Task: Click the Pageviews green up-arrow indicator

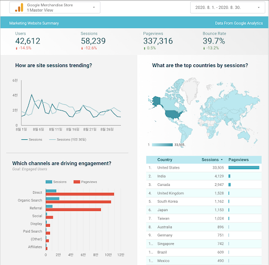Action: coord(144,48)
